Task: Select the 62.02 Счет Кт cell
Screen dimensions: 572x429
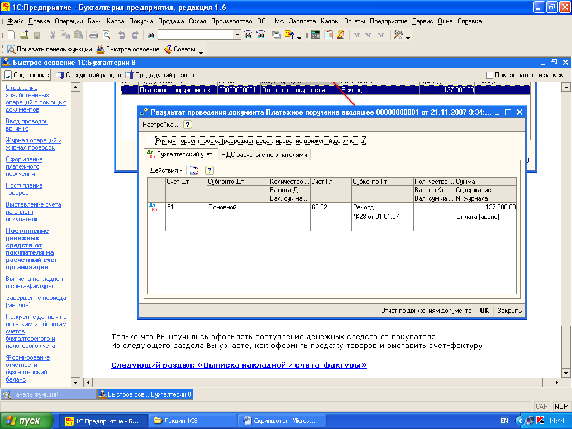Action: [331, 217]
